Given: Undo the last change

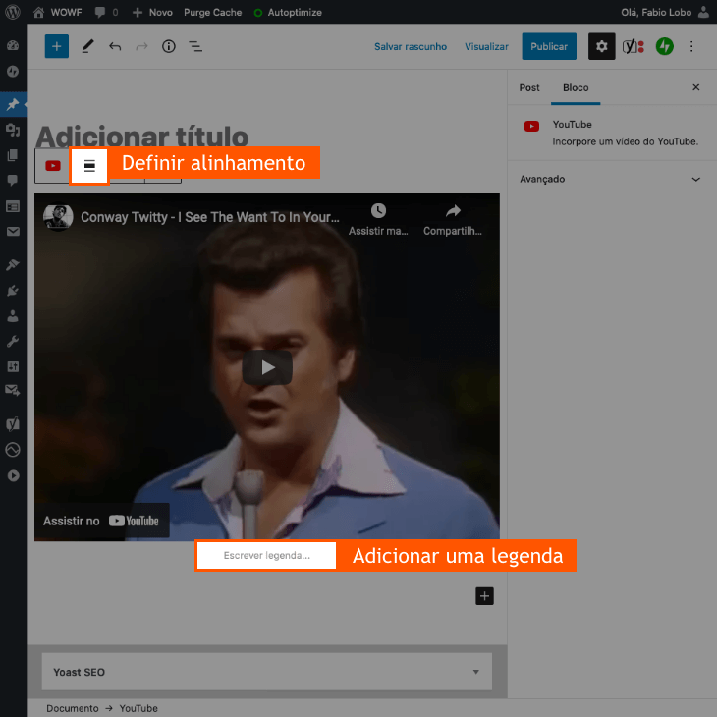Looking at the screenshot, I should tap(115, 46).
